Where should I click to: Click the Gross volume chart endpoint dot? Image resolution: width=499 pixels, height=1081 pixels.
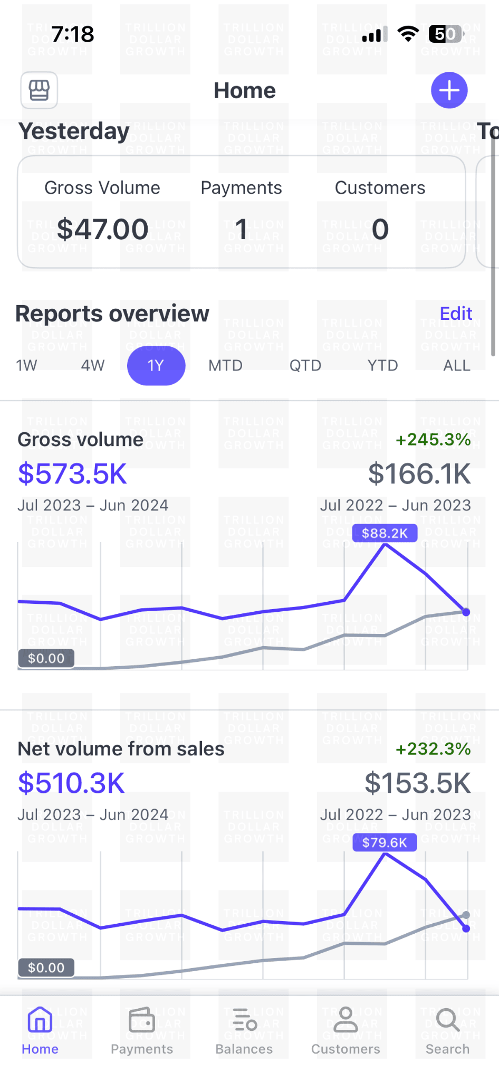click(x=466, y=612)
